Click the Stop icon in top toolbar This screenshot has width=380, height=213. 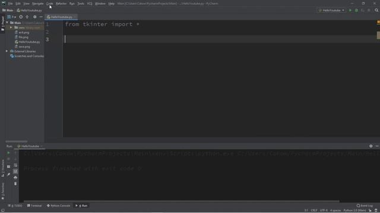pos(369,11)
